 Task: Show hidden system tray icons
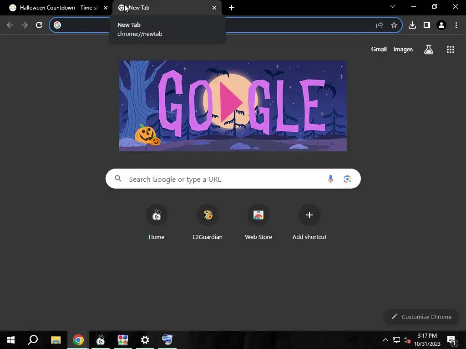tap(385, 340)
